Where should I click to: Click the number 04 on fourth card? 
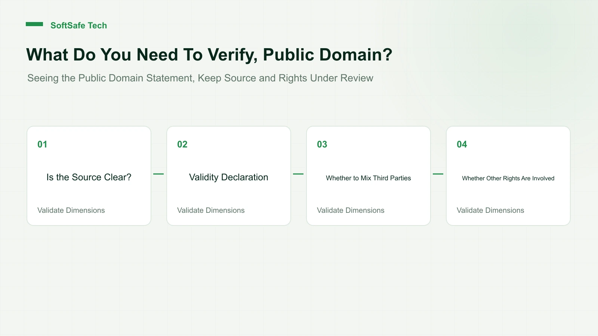pos(462,144)
